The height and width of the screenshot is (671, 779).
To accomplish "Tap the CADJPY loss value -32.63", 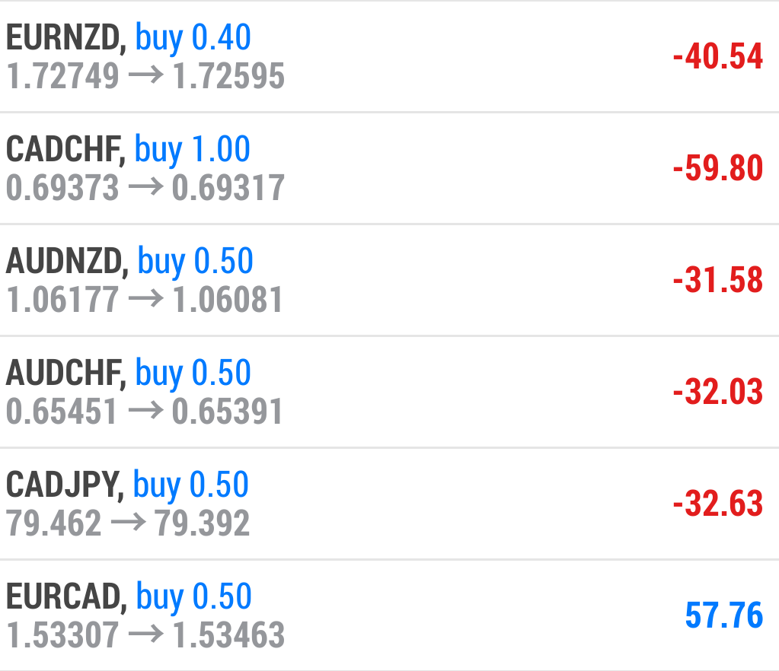I will 717,504.
